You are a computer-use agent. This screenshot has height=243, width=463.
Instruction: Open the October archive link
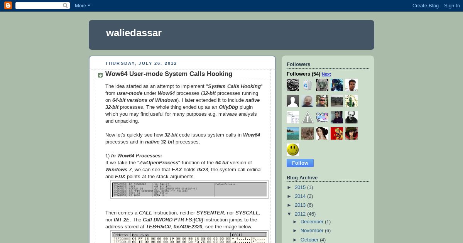309,240
